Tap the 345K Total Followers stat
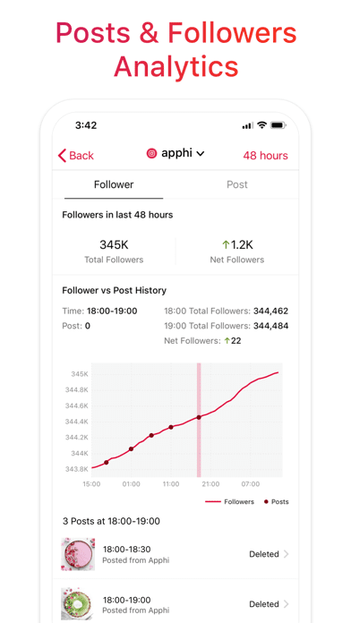The image size is (351, 623). (x=114, y=252)
